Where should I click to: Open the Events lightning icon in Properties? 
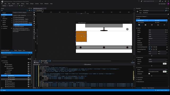168,11
